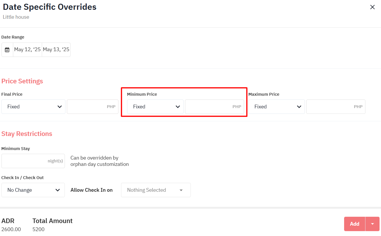Focus the Minimum Price PHP amount field

(x=214, y=107)
